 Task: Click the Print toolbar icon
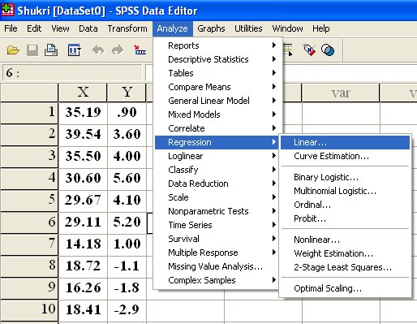(x=51, y=50)
